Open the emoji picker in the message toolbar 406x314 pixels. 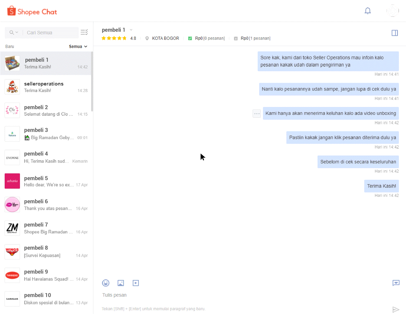point(106,283)
